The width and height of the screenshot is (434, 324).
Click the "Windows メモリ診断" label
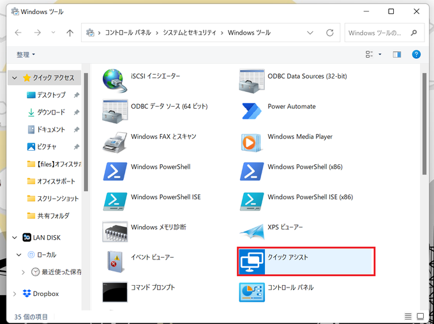(x=158, y=227)
